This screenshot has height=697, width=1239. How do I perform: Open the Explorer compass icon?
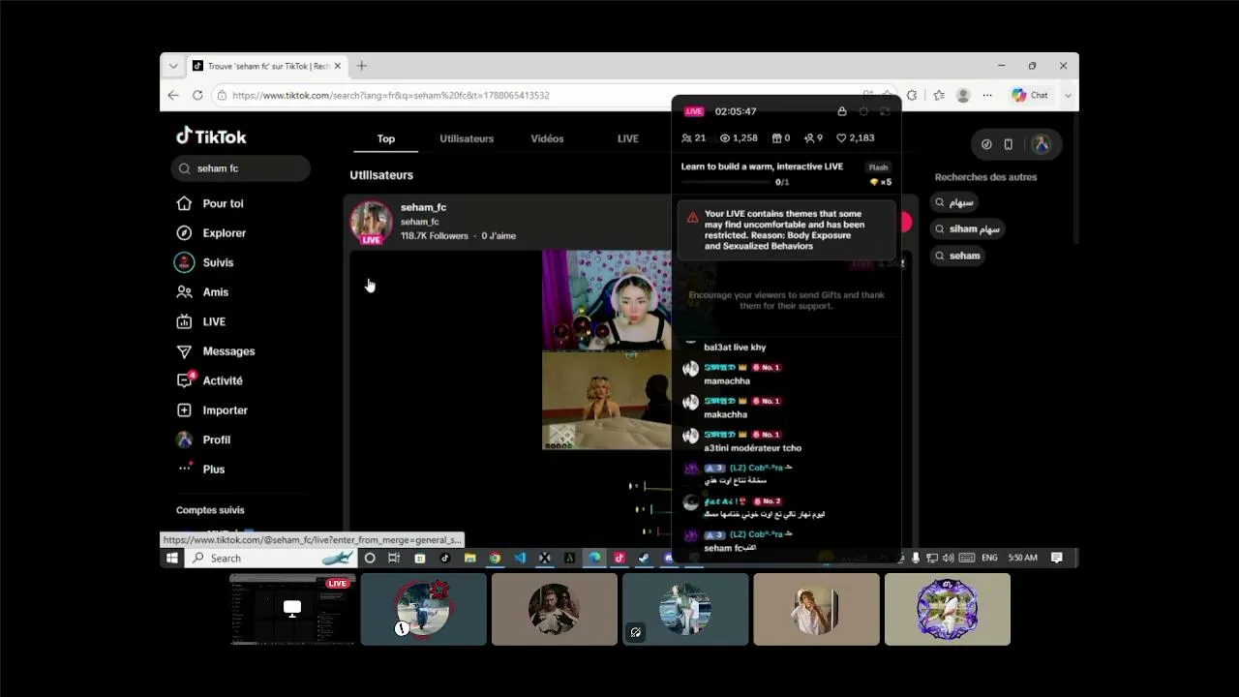point(184,233)
